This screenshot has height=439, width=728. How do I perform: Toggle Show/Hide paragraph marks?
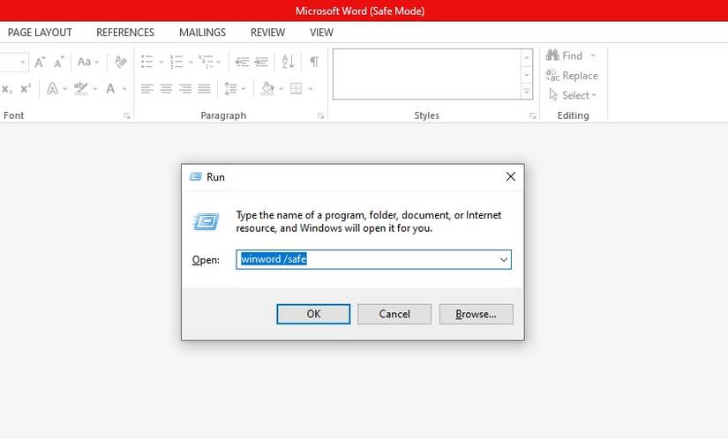(x=314, y=62)
